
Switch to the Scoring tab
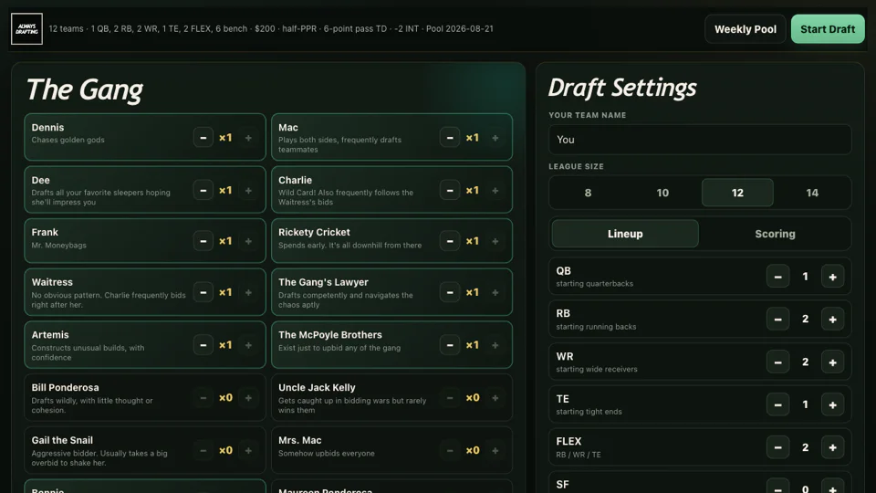(x=775, y=234)
